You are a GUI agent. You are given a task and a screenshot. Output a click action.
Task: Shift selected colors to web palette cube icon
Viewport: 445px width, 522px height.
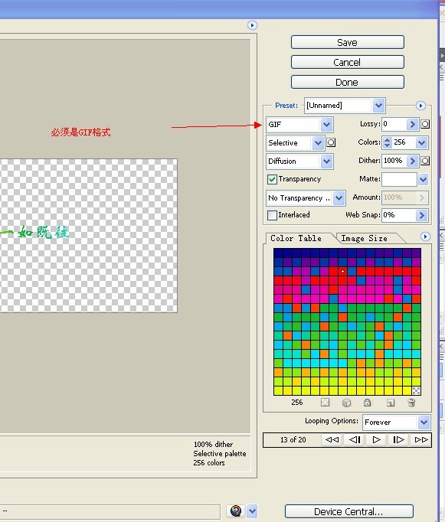pos(346,403)
